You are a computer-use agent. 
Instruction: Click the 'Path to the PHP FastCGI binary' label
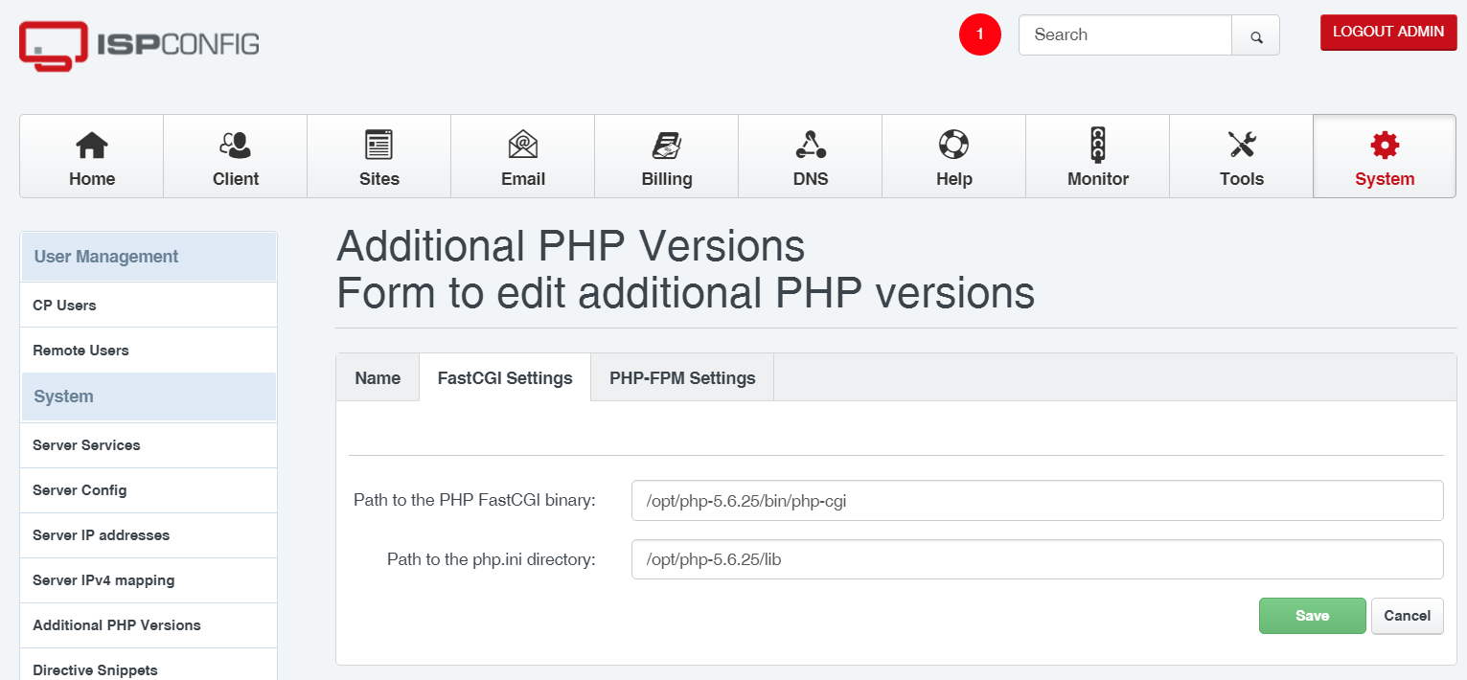tap(474, 500)
